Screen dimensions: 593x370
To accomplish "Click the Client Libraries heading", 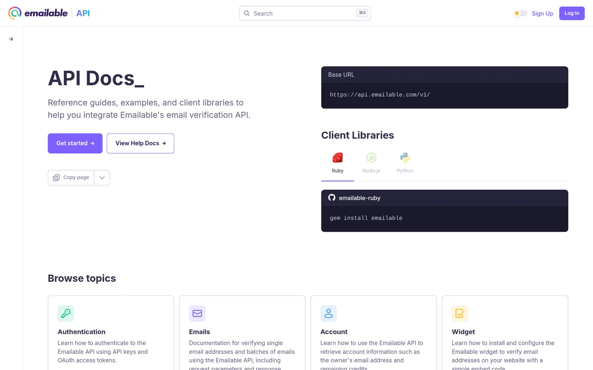I will coord(358,135).
